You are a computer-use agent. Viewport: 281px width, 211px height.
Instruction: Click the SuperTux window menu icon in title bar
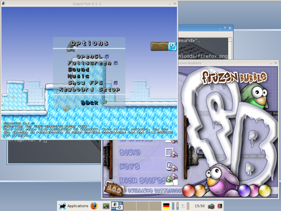coord(4,4)
